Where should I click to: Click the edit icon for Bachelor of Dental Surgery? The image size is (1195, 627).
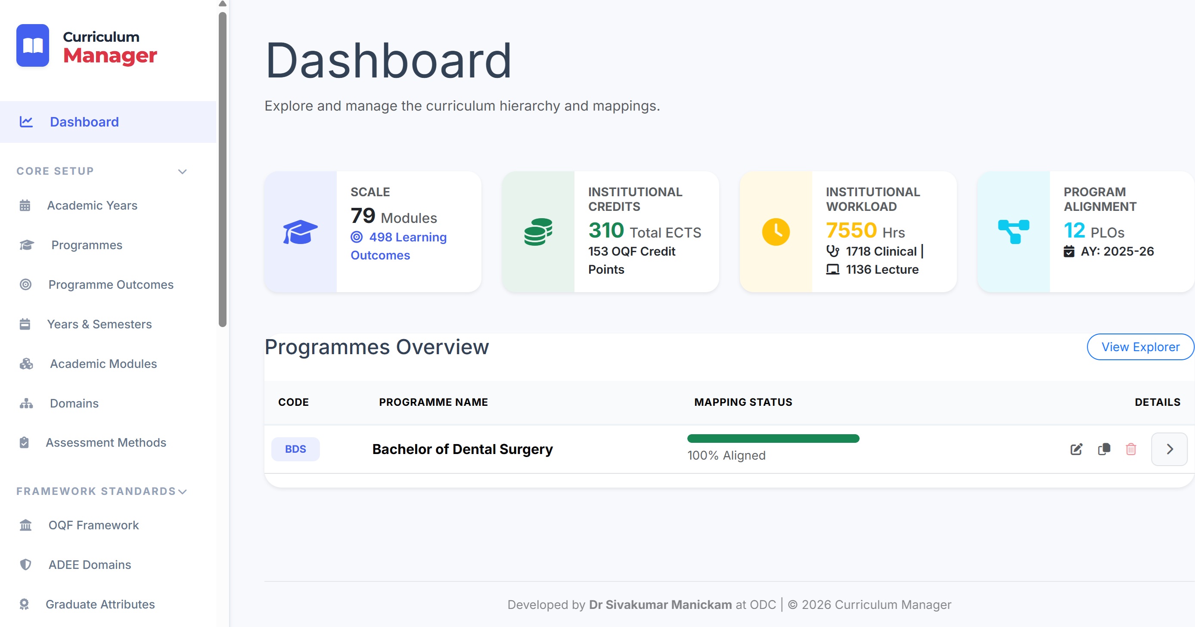(x=1076, y=449)
